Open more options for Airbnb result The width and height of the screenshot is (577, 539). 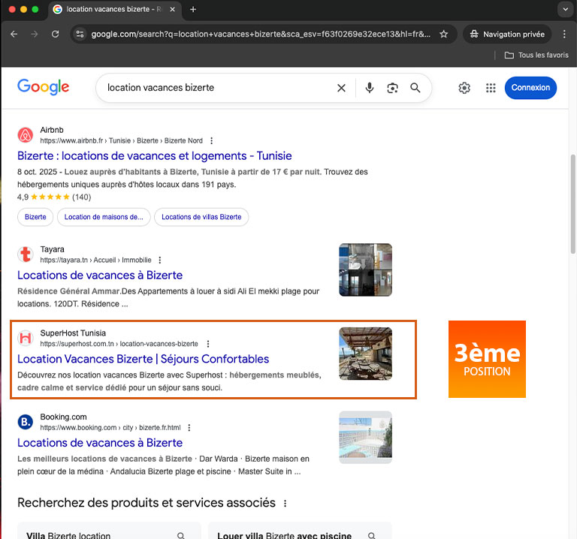point(212,140)
